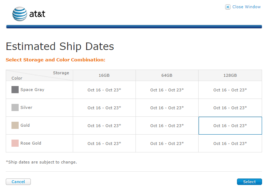Screen dimensions: 266x186
Task: Choose Rose Gold 128GB ship date cell
Action: pos(230,144)
